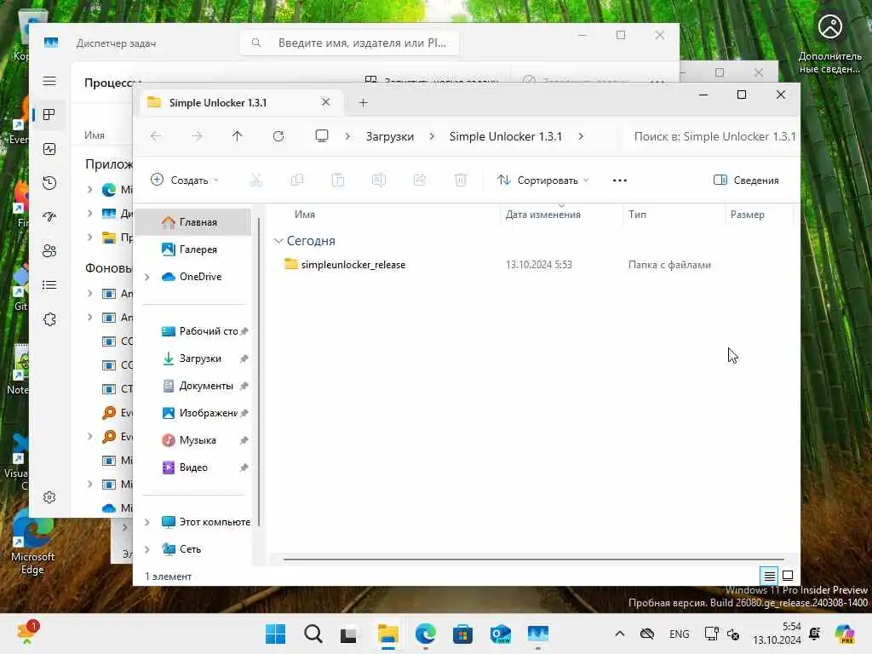Open Microsoft Store from the taskbar
The width and height of the screenshot is (872, 654).
[x=462, y=634]
